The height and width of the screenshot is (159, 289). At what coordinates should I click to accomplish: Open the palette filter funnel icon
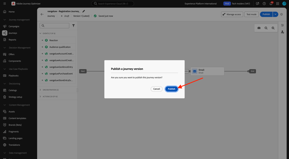tap(73, 26)
